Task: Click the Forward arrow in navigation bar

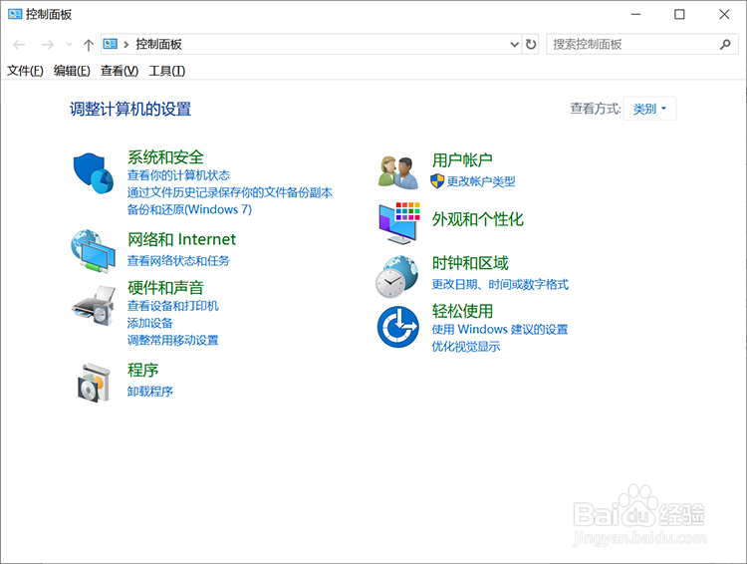Action: coord(47,45)
